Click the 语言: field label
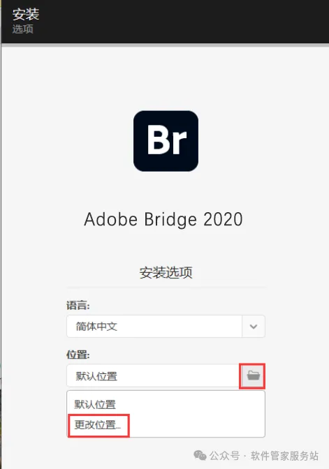Image resolution: width=329 pixels, height=469 pixels. (78, 306)
